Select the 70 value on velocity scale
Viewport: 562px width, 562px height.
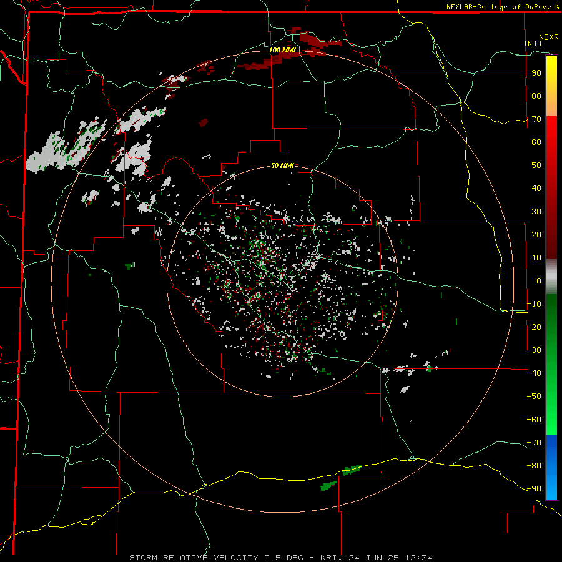coord(536,119)
